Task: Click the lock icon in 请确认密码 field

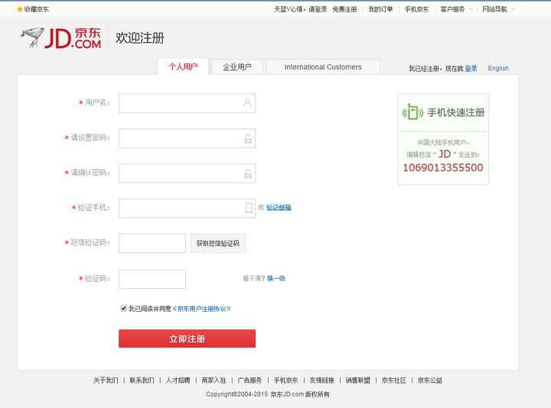Action: (x=248, y=173)
